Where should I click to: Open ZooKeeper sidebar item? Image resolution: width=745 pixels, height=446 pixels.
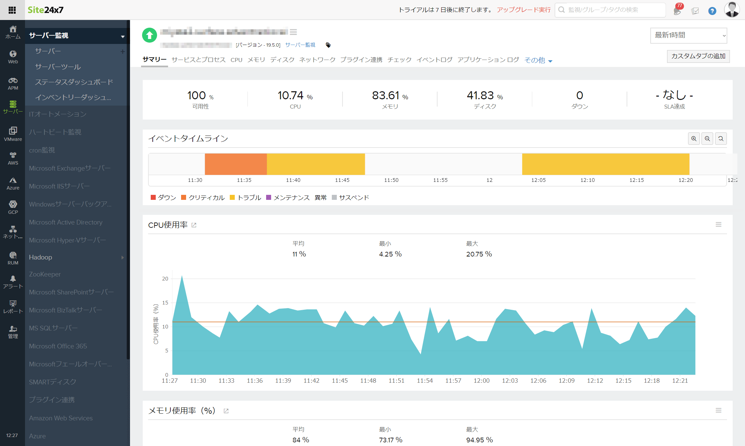[x=45, y=274]
